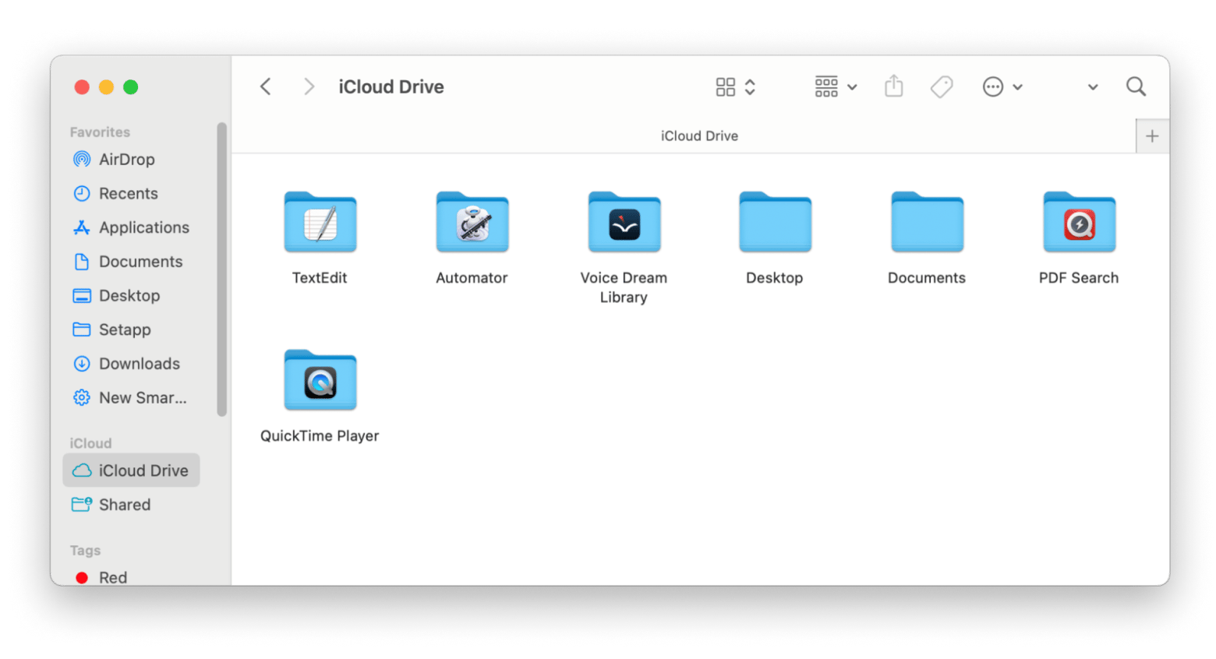Select the Desktop folder icon in the file grid

[x=775, y=222]
